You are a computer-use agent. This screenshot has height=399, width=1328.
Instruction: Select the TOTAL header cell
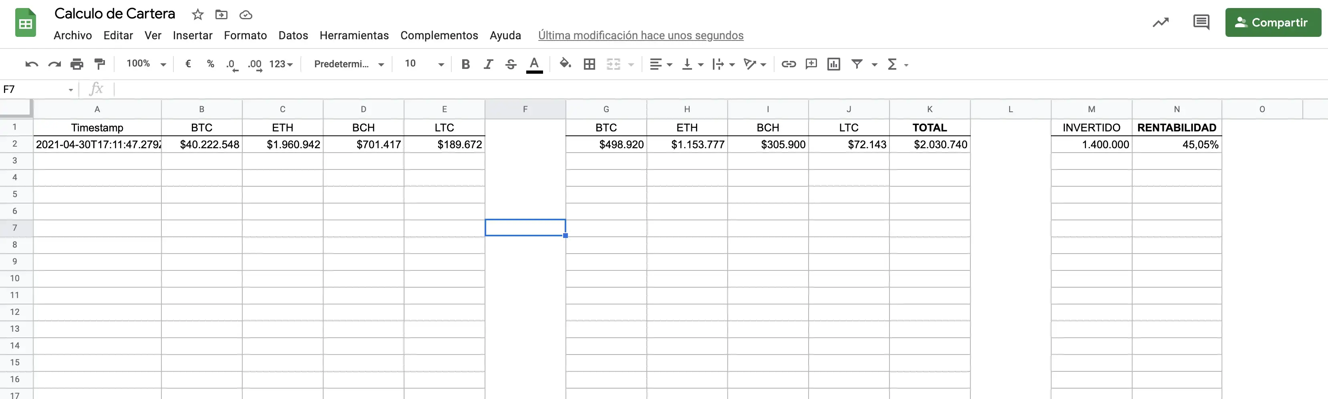[x=930, y=127]
